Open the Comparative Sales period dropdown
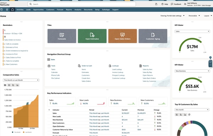213x136 pixels. (21, 80)
